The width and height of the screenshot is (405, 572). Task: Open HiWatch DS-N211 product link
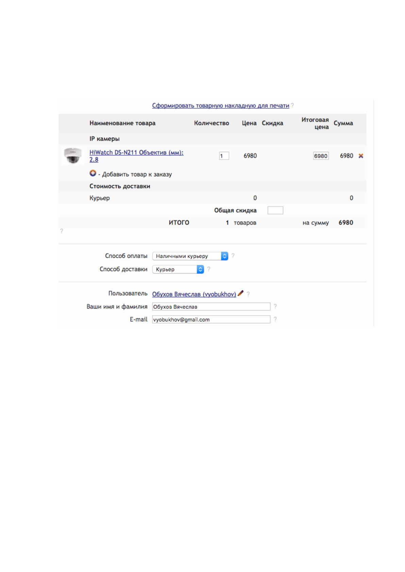pyautogui.click(x=136, y=156)
